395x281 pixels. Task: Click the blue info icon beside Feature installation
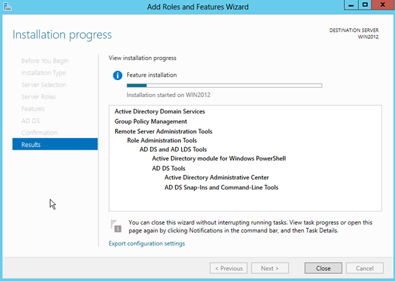pyautogui.click(x=117, y=75)
